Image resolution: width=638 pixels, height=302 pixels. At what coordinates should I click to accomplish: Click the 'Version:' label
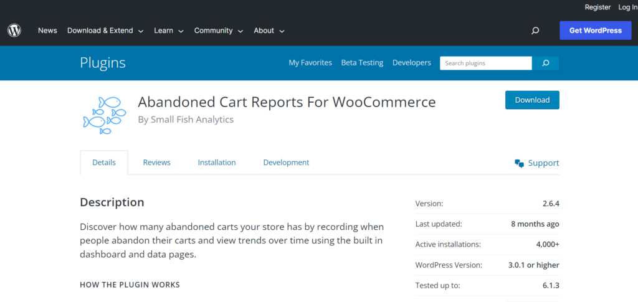429,204
